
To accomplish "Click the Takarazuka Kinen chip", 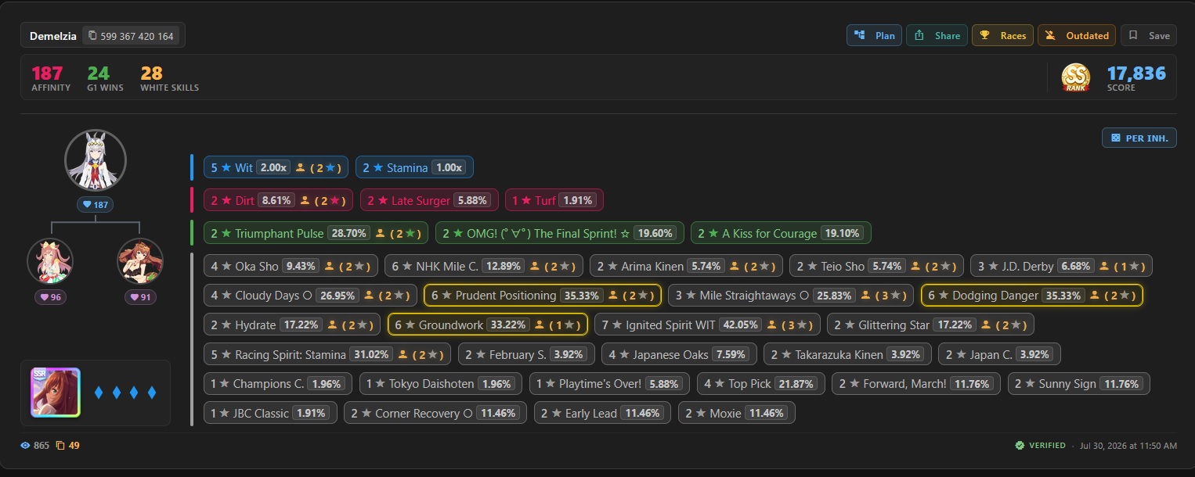I will [847, 354].
